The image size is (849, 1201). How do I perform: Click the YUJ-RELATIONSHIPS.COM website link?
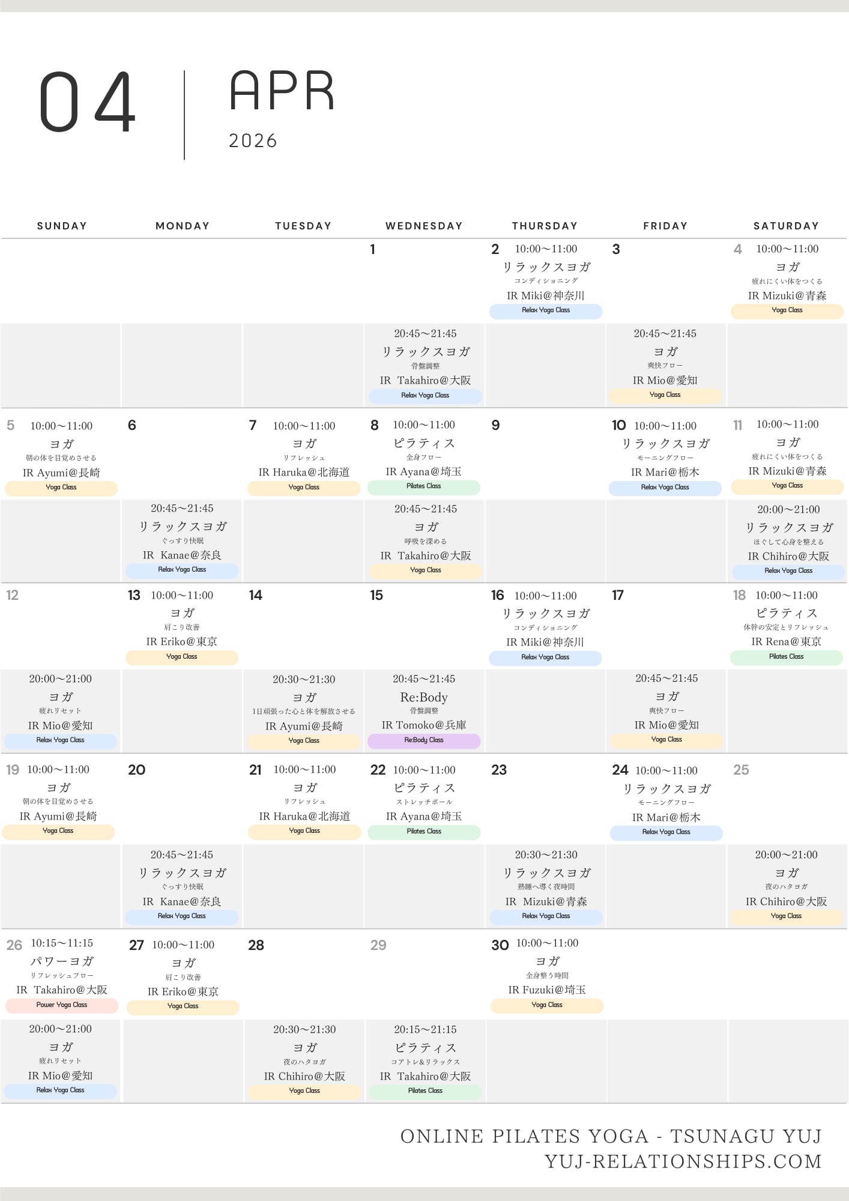[x=683, y=1161]
